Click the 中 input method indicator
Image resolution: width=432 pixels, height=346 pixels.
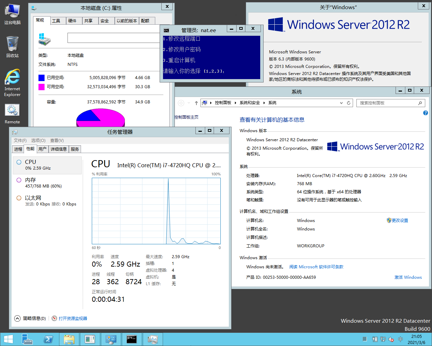coord(400,339)
